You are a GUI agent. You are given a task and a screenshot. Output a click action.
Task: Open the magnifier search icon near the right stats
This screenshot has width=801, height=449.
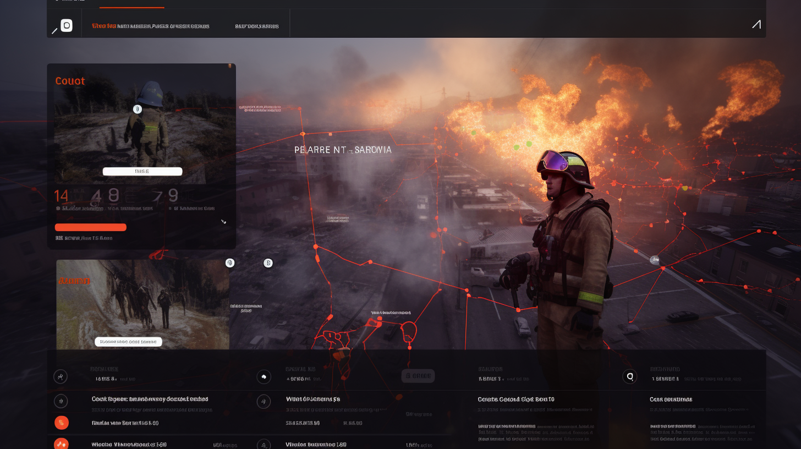click(x=629, y=376)
